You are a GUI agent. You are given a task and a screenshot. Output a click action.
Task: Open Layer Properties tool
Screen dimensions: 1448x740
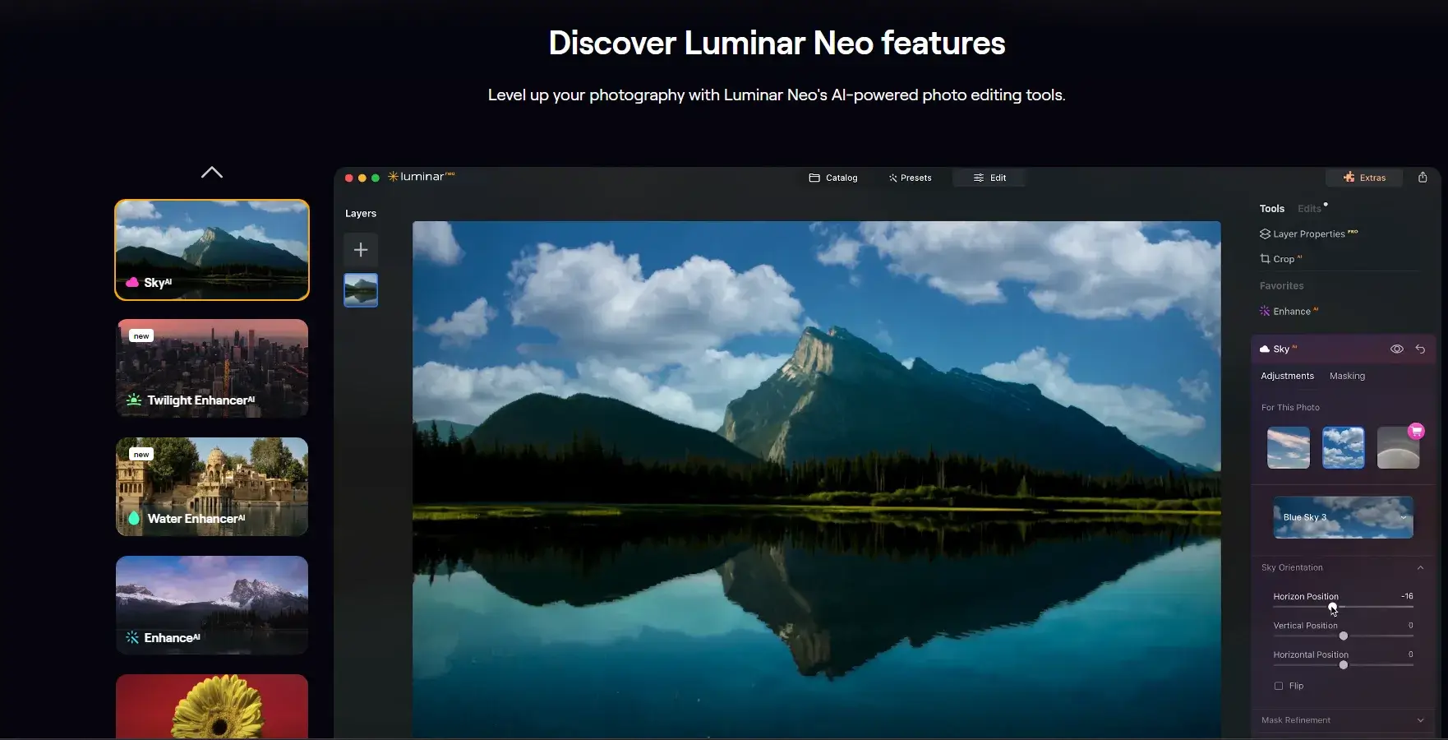(1308, 234)
